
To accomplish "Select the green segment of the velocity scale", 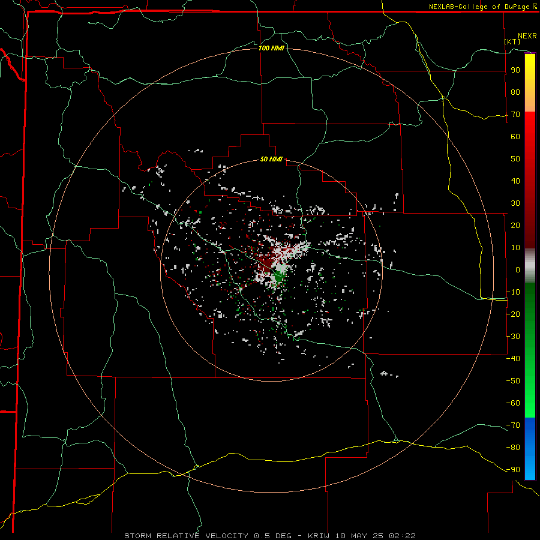I will click(530, 350).
